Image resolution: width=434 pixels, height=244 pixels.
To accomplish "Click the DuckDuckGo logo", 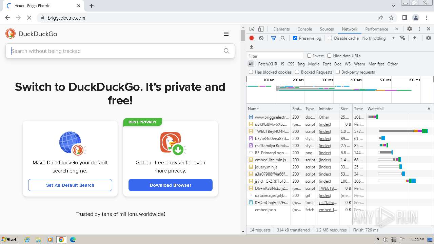I will [x=31, y=34].
